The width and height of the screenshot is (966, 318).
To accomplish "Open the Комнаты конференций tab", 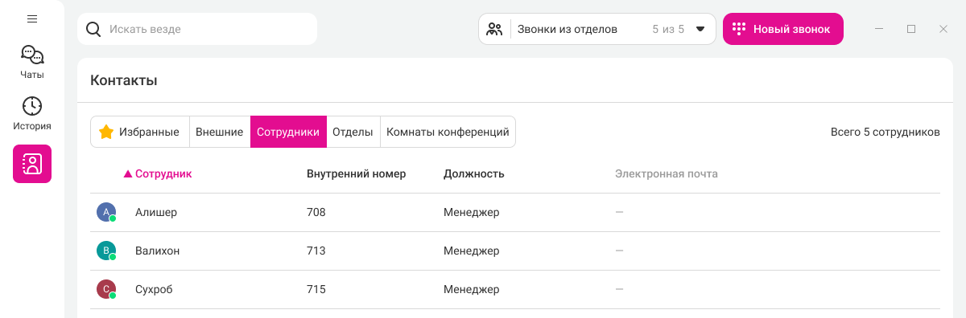I will pyautogui.click(x=448, y=132).
